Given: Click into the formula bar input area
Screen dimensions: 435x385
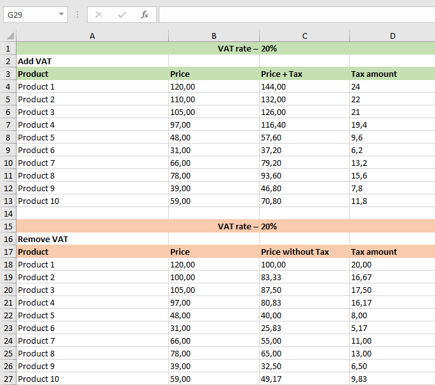Looking at the screenshot, I should pos(295,15).
